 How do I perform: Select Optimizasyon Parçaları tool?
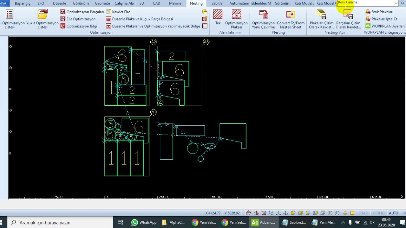point(82,12)
